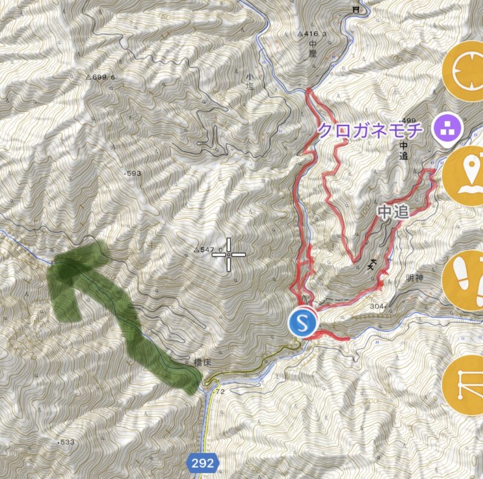Tap the blue 292 route shield
The width and height of the screenshot is (483, 479).
click(203, 463)
